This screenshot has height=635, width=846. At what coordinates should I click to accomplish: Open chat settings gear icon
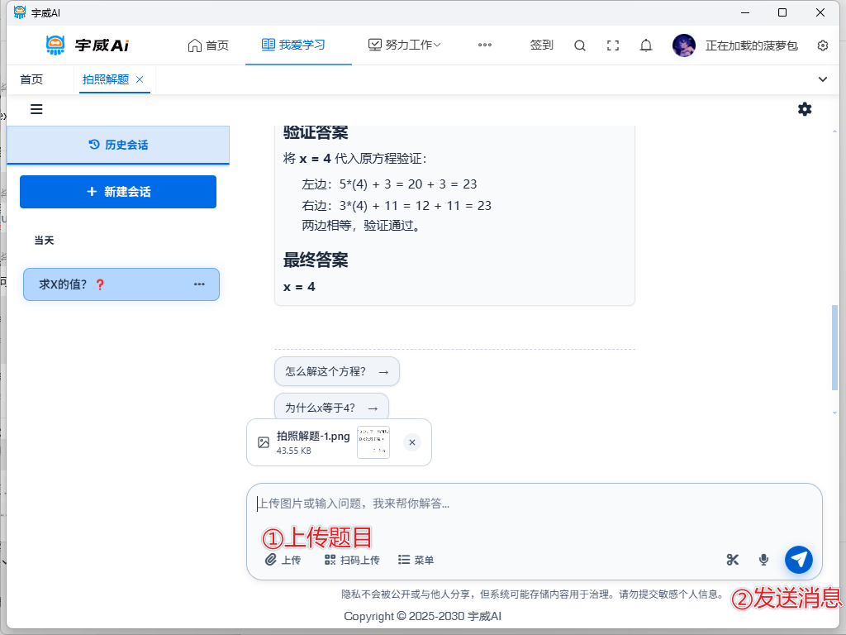click(x=805, y=109)
